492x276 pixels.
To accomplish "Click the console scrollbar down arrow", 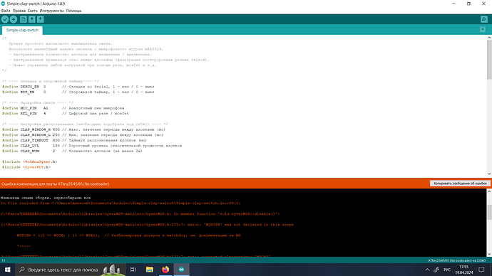I will click(489, 254).
